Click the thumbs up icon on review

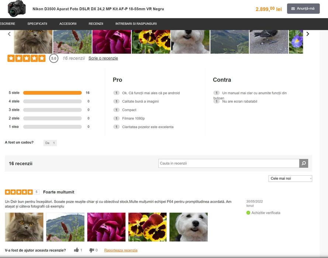point(76,250)
